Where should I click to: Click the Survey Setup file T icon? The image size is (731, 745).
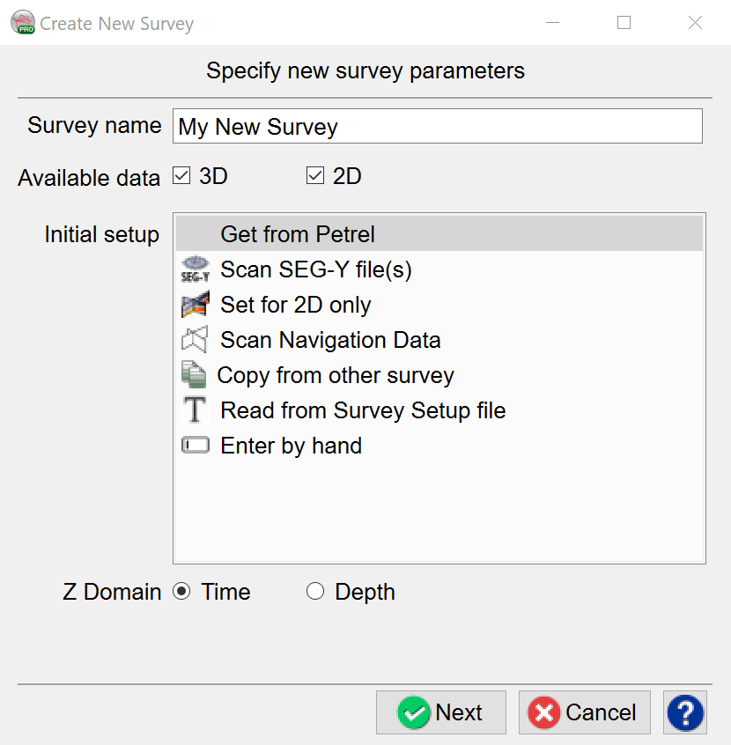click(x=194, y=410)
